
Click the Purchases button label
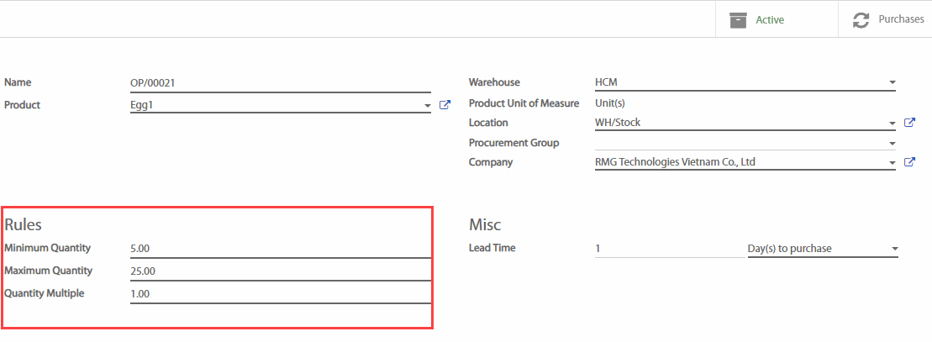tap(901, 19)
